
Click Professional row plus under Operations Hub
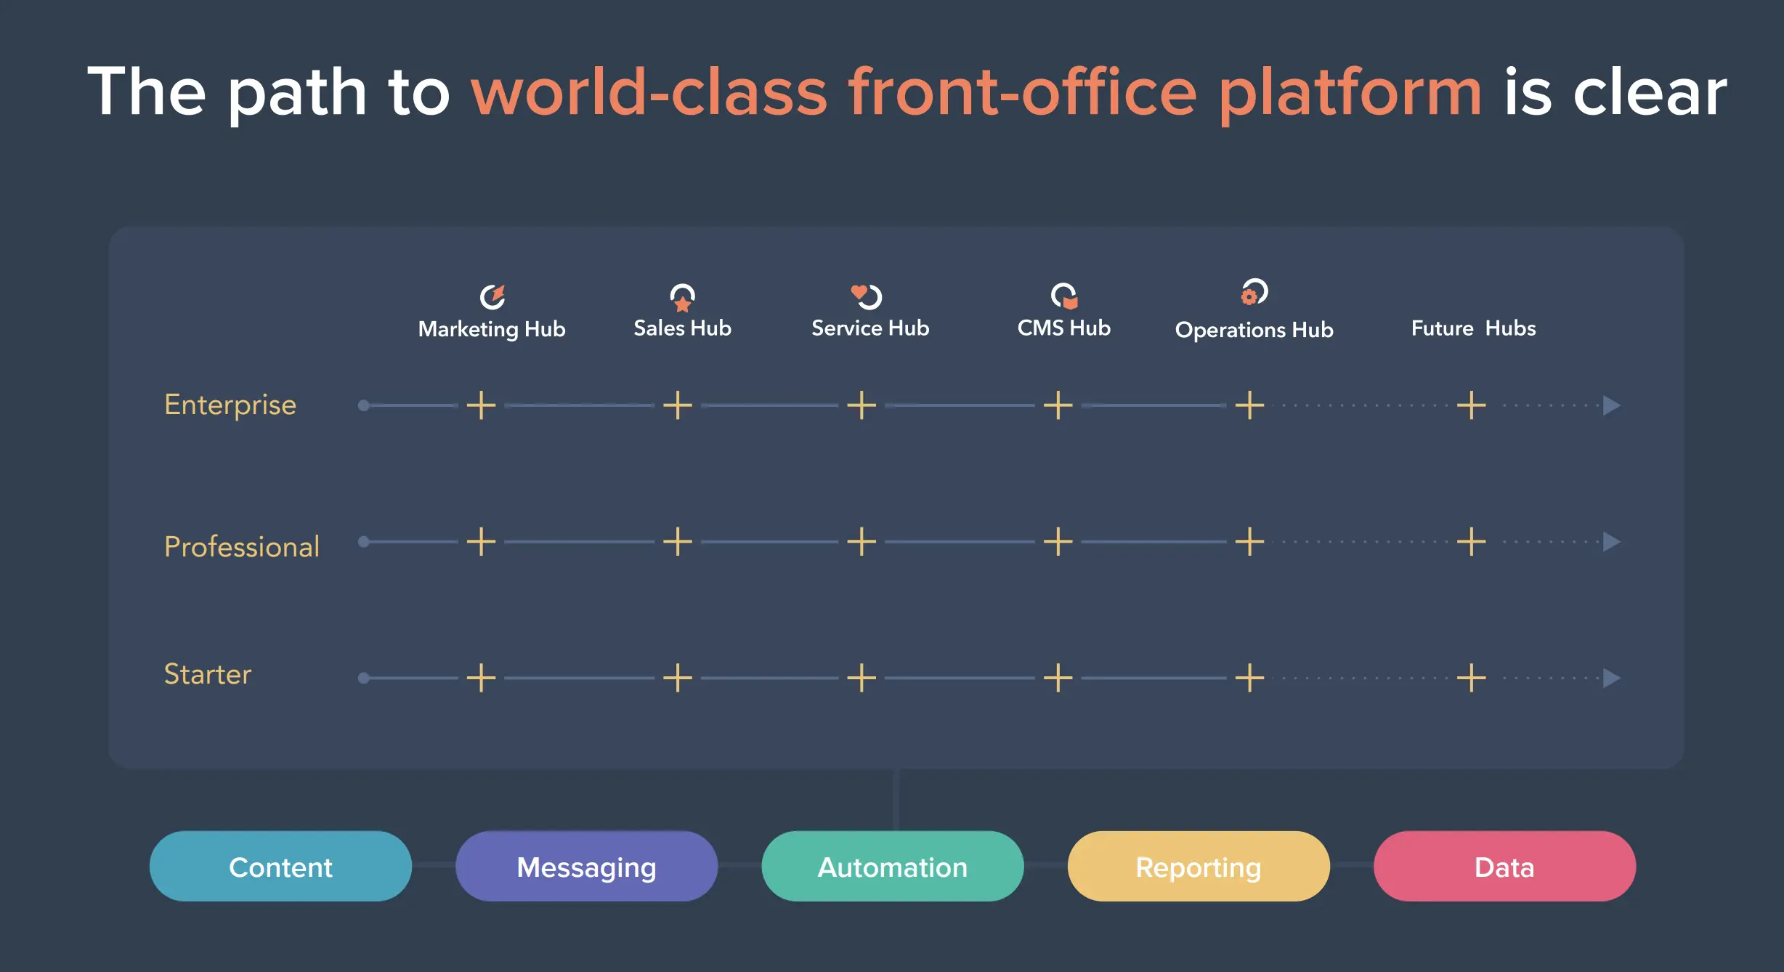click(x=1250, y=541)
